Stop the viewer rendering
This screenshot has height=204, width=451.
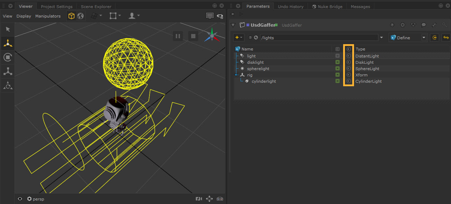click(193, 36)
